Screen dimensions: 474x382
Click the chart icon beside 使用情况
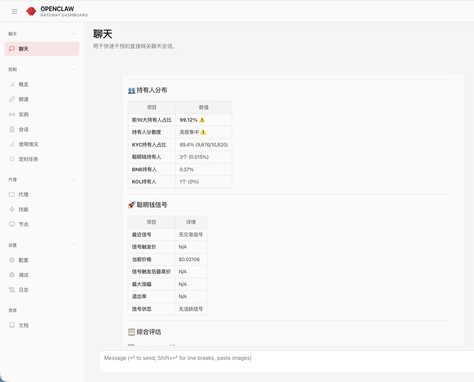pyautogui.click(x=12, y=144)
